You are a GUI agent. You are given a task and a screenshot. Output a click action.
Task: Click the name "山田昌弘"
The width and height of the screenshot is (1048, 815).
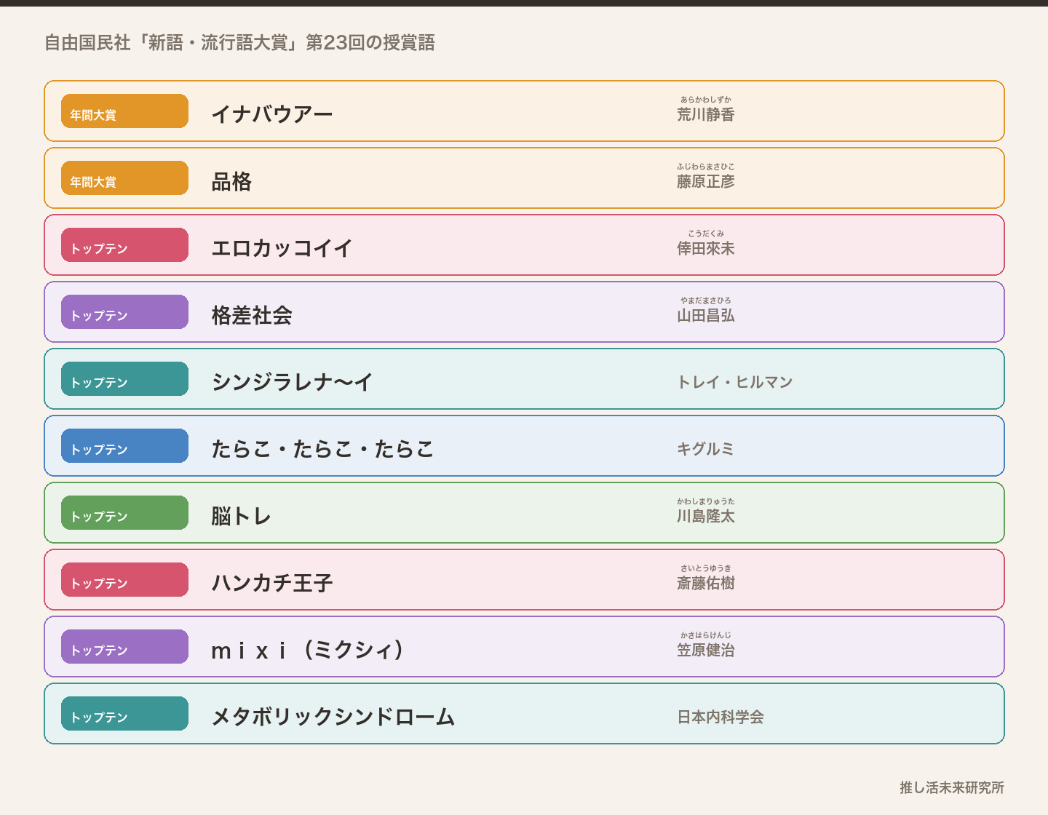706,315
